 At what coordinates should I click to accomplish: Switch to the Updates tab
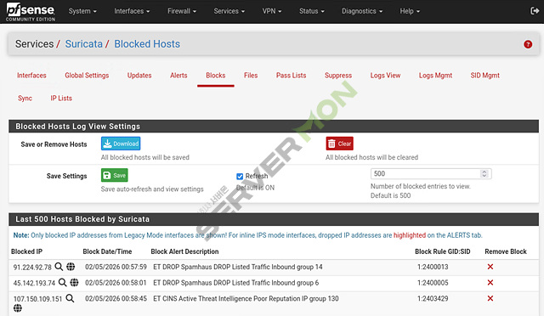click(x=139, y=76)
